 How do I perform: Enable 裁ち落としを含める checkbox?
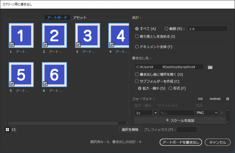pyautogui.click(x=137, y=36)
